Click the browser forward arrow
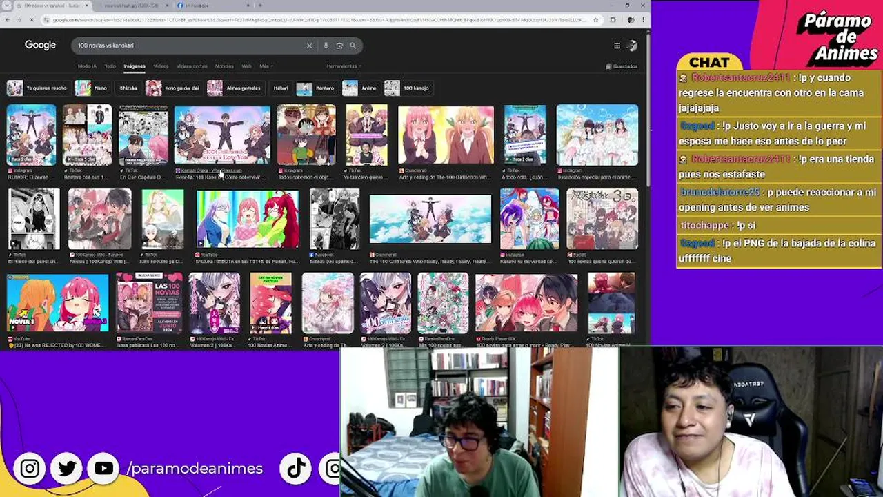 coord(21,20)
